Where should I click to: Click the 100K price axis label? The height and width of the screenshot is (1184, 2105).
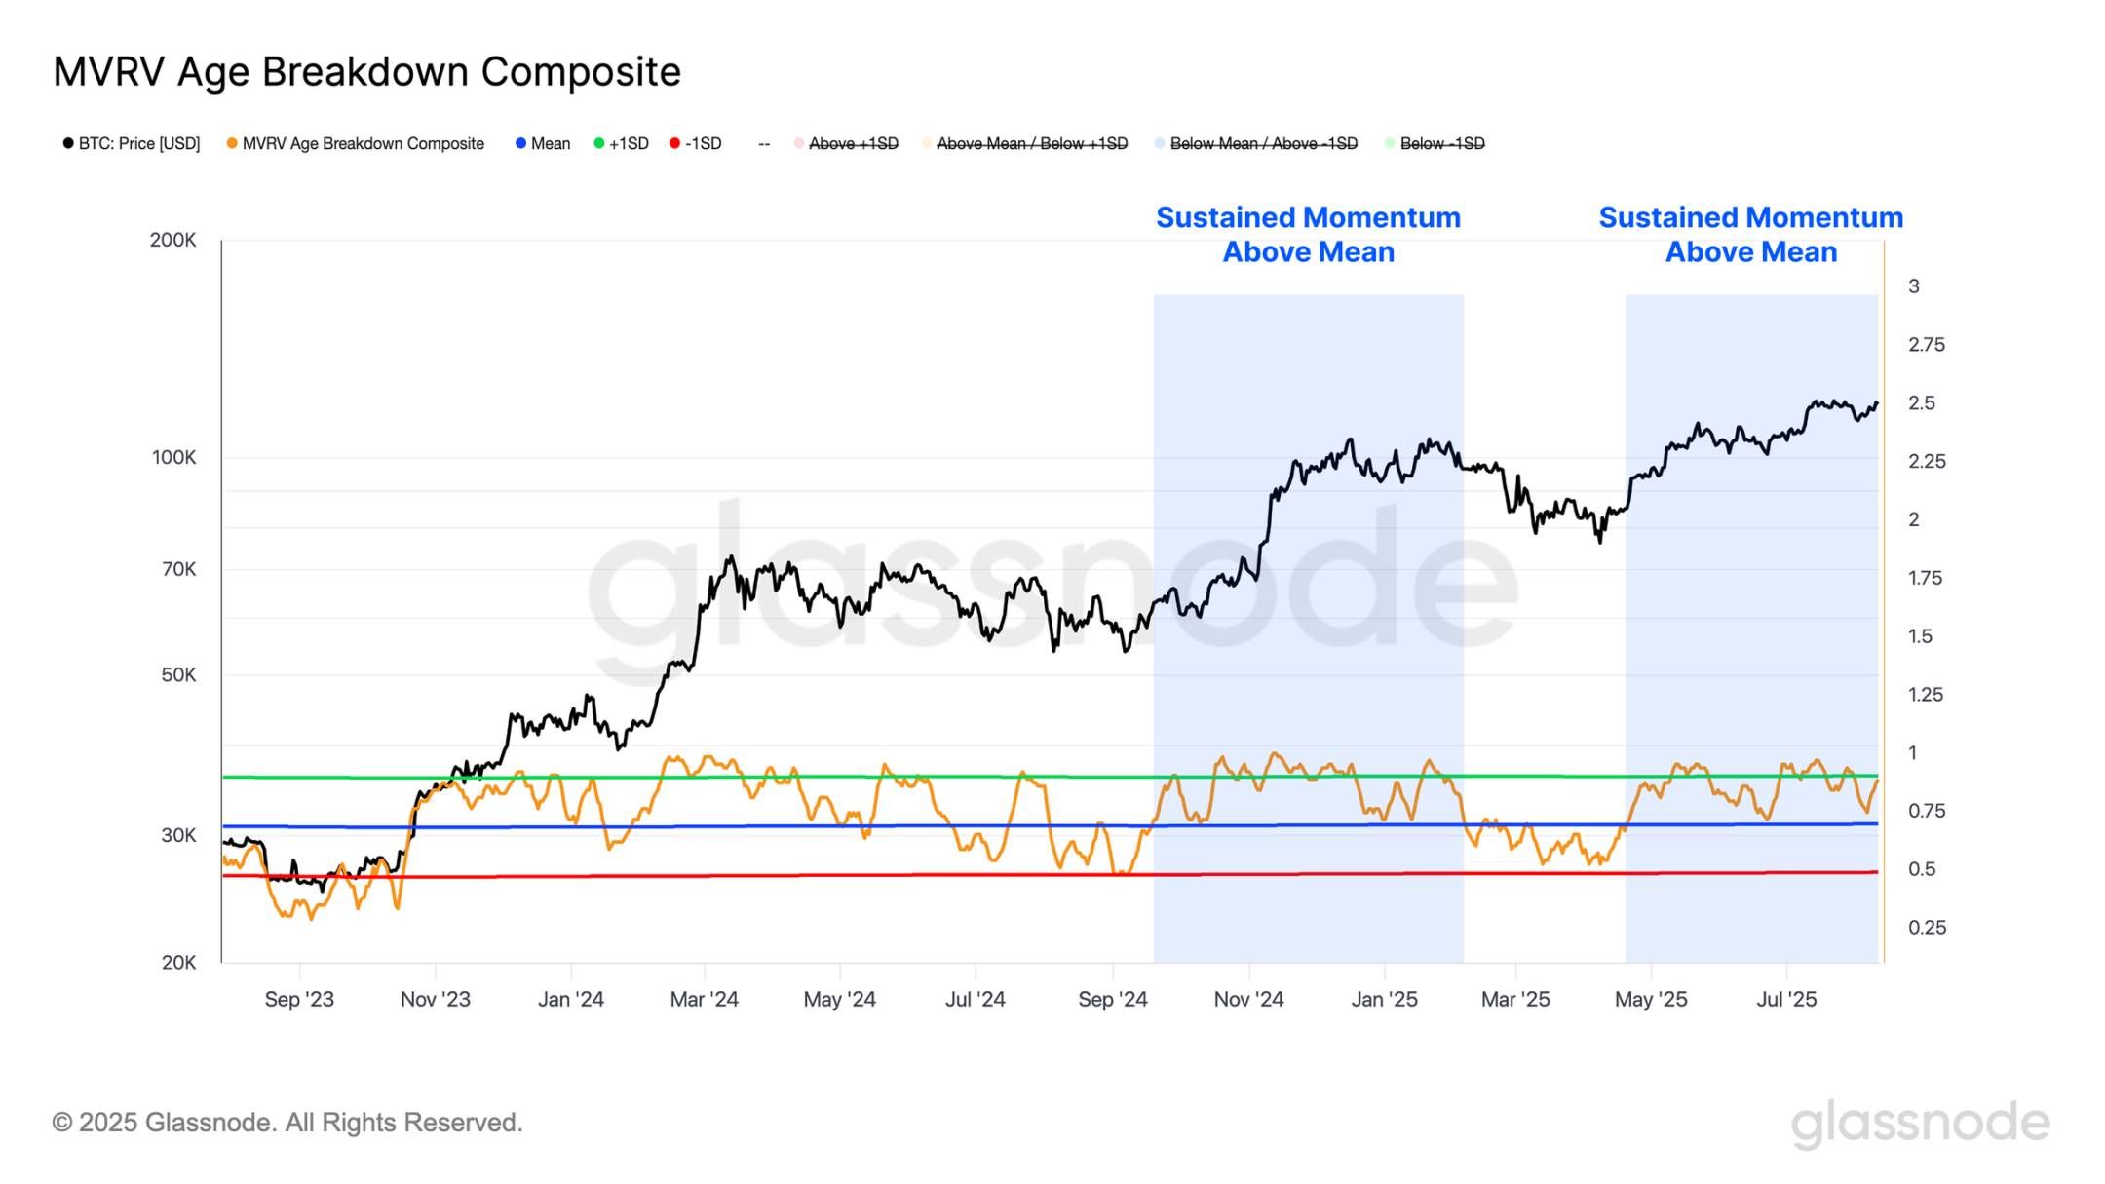coord(173,458)
